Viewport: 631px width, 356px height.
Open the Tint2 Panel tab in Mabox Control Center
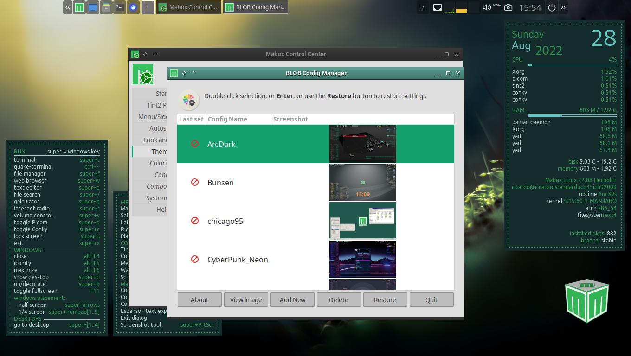click(149, 105)
